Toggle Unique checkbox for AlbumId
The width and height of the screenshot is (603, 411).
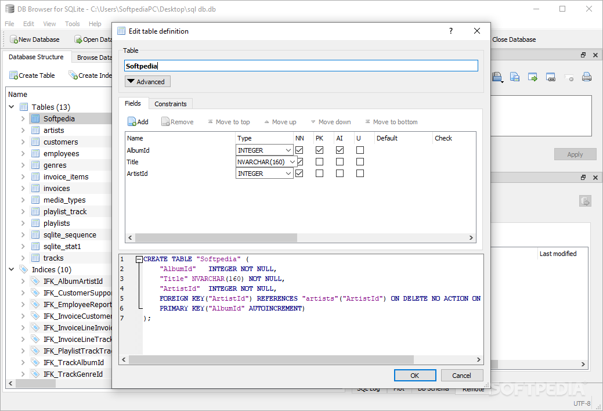[x=360, y=150]
